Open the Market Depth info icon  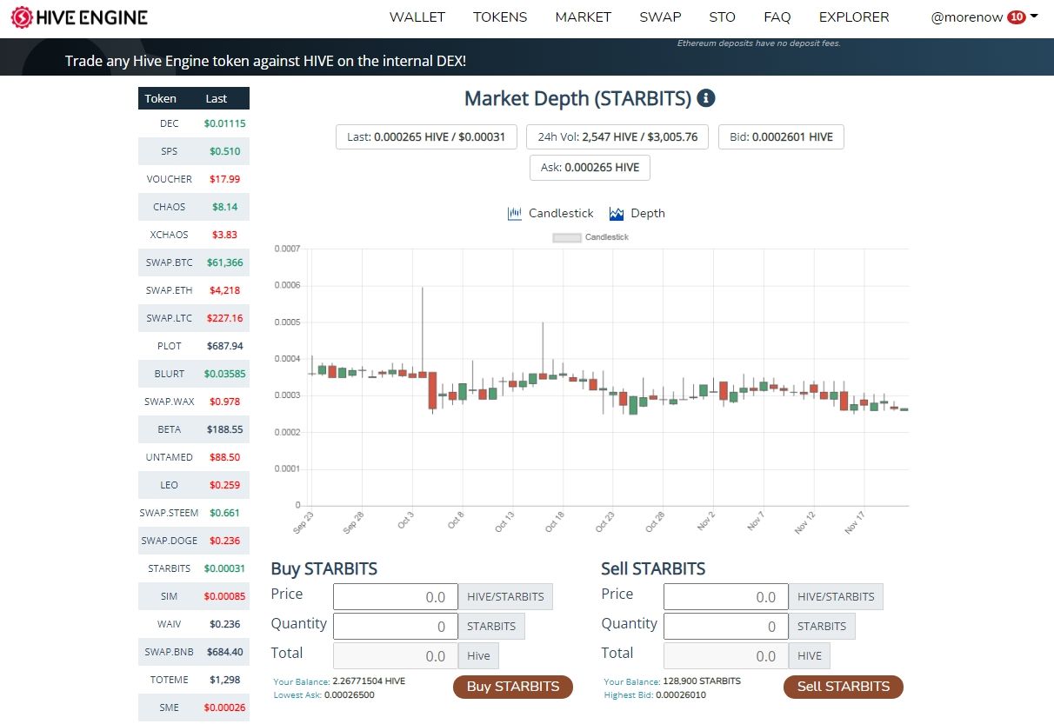[706, 98]
